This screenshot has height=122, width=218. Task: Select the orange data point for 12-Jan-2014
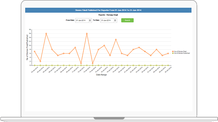pos(81,64)
